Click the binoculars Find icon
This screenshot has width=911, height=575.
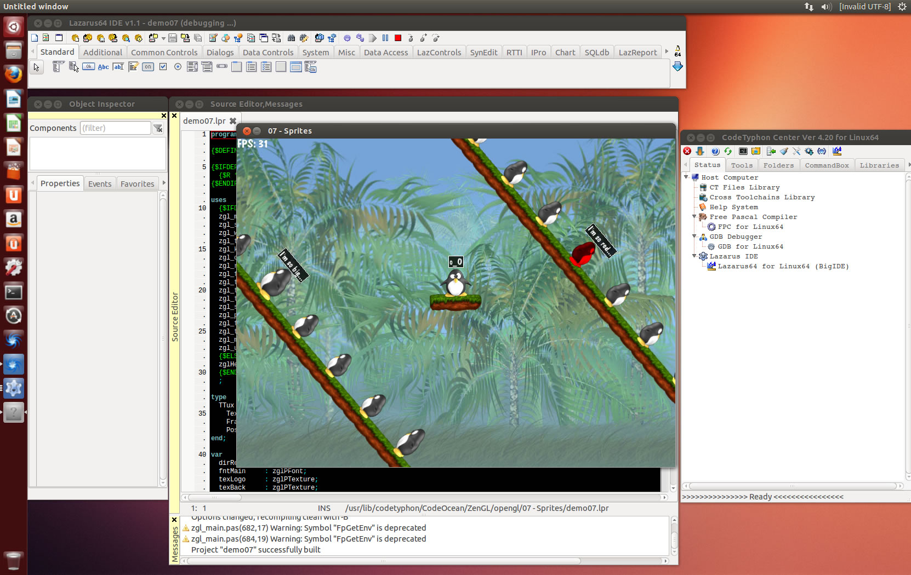[x=291, y=38]
